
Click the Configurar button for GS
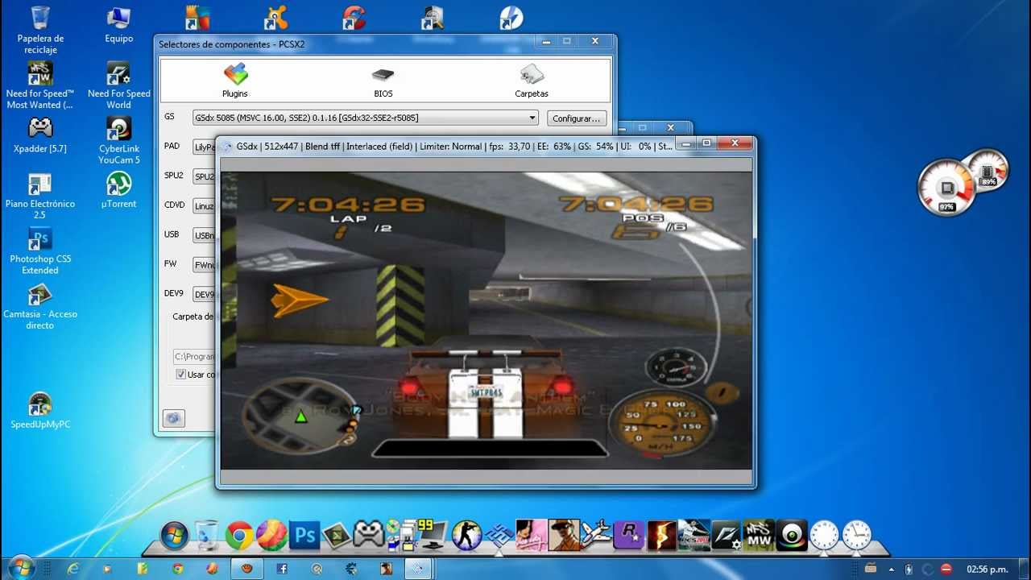click(577, 118)
